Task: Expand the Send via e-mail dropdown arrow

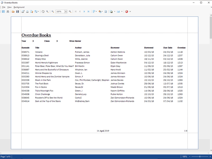Action: (122, 12)
